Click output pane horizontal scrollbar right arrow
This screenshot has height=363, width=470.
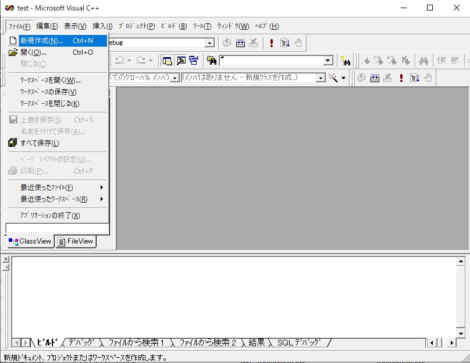[x=451, y=343]
